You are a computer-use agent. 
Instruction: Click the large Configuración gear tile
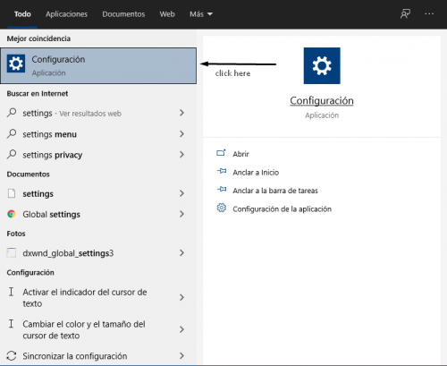(x=322, y=65)
